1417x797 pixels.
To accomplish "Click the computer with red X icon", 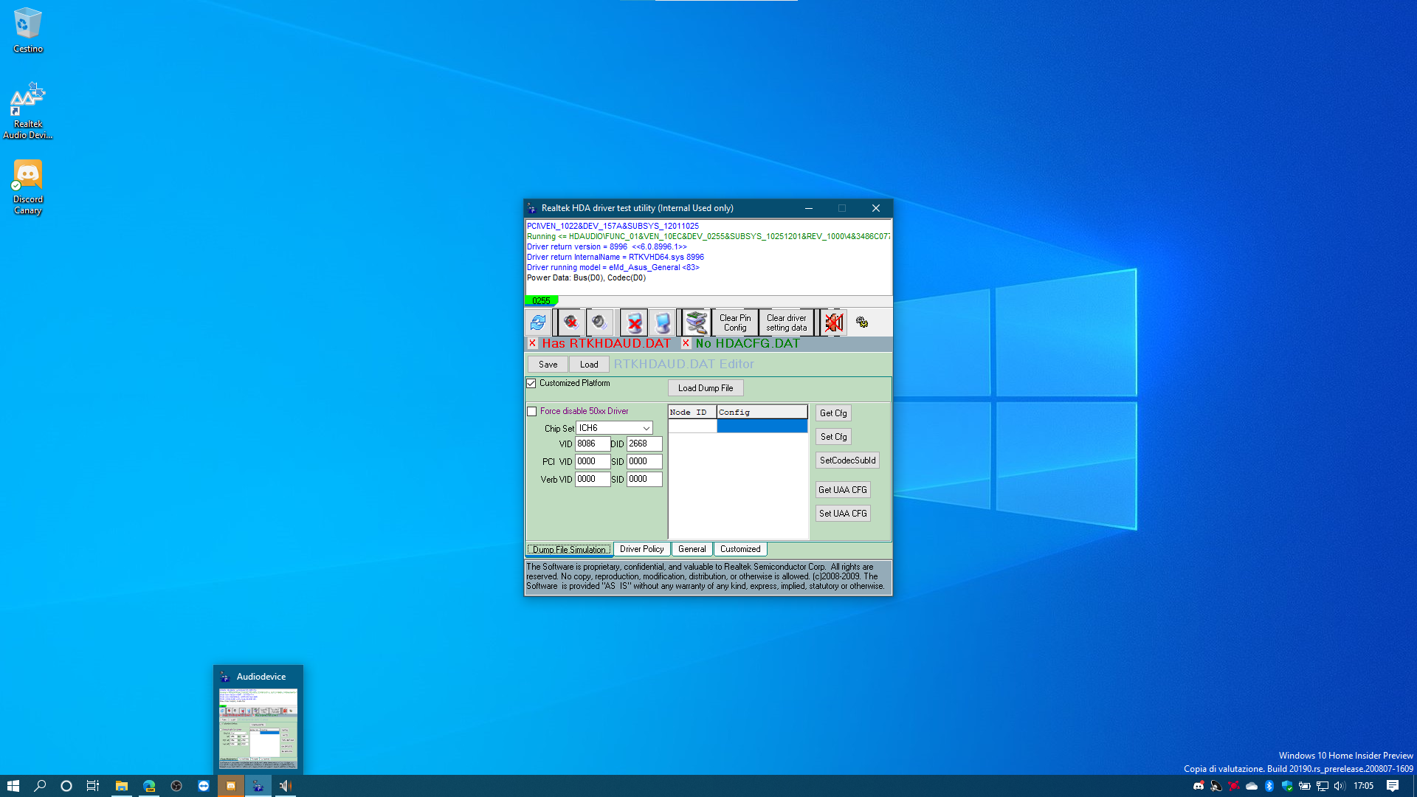I will coord(634,322).
